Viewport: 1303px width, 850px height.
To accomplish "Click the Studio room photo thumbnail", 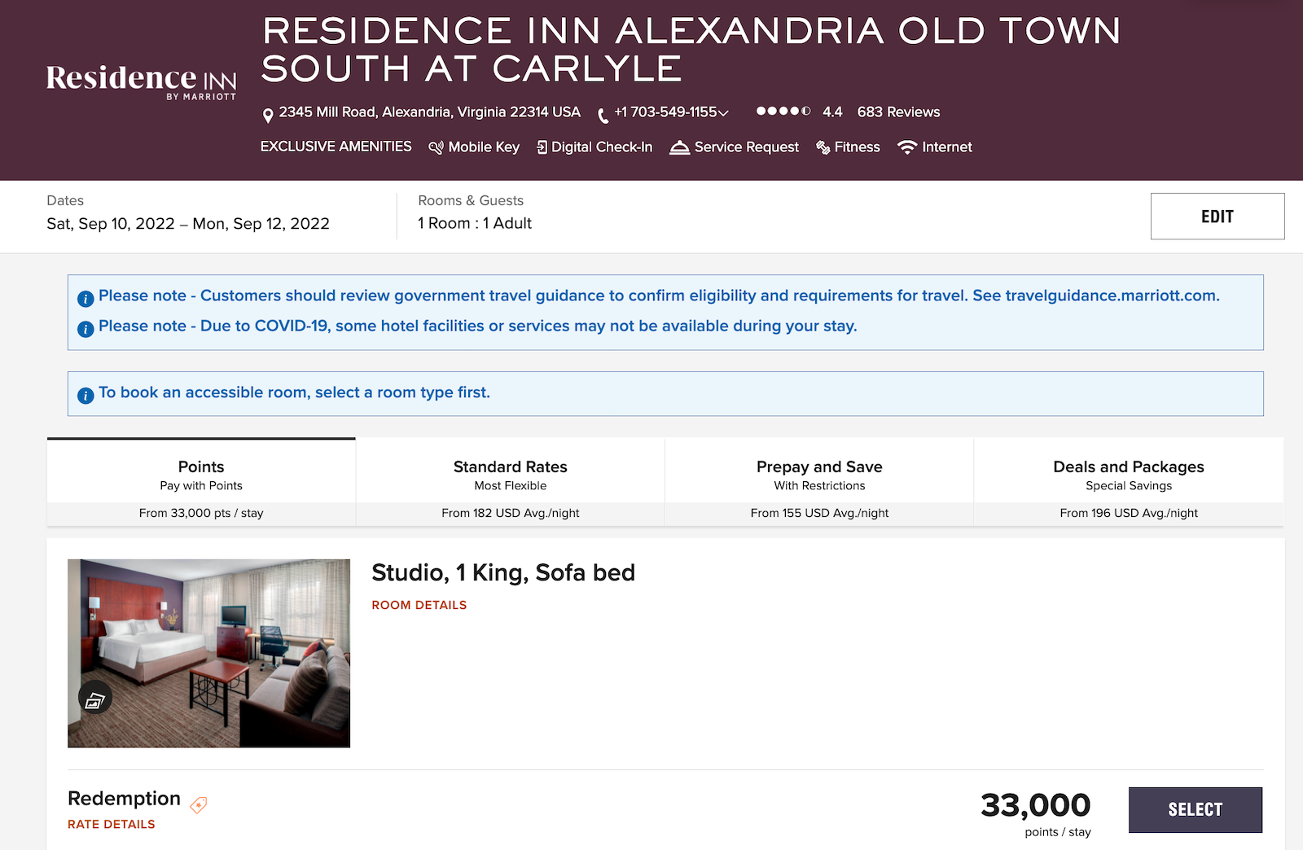I will [209, 651].
